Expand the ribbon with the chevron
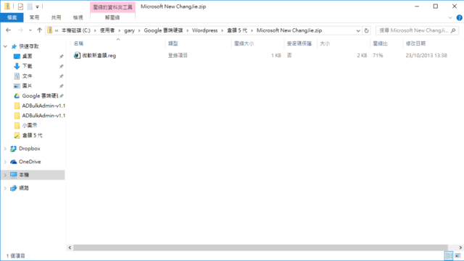464x261 pixels. click(450, 18)
